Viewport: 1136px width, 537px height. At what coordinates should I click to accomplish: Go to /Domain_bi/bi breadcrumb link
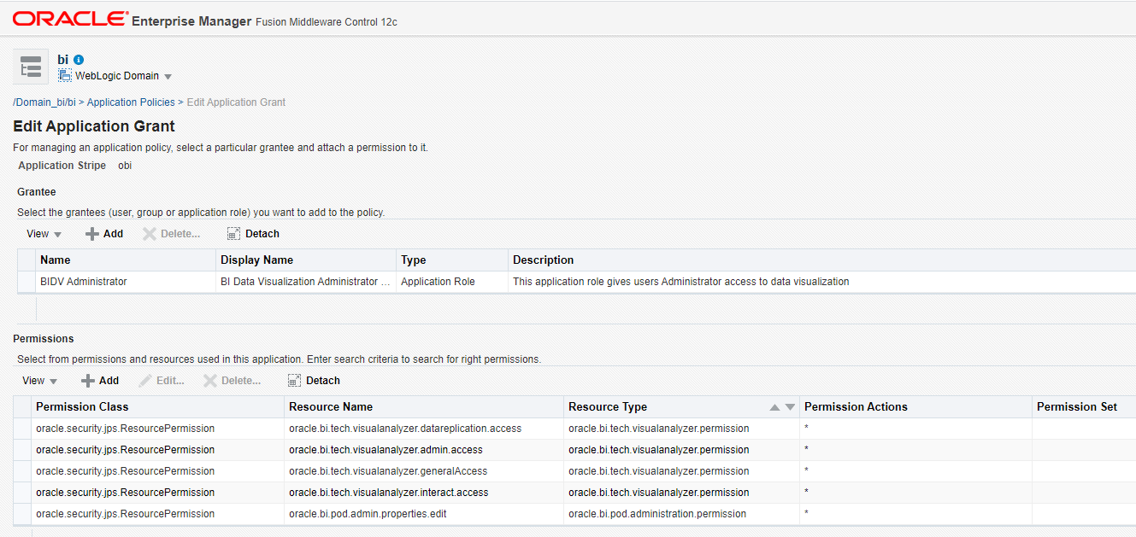pos(44,102)
